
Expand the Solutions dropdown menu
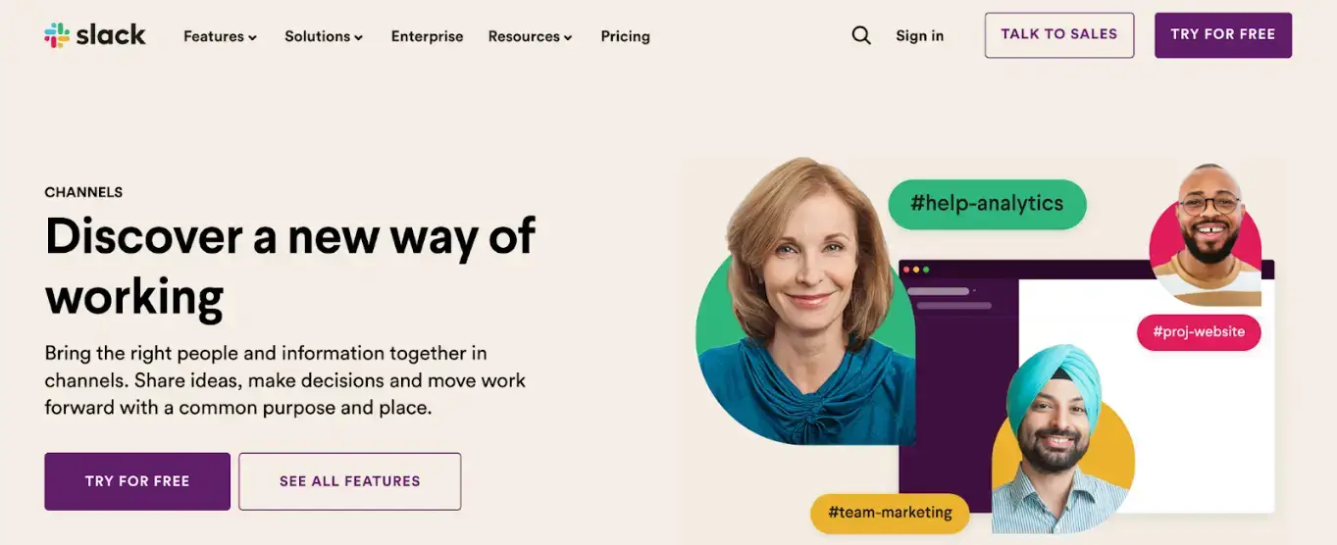click(x=324, y=36)
